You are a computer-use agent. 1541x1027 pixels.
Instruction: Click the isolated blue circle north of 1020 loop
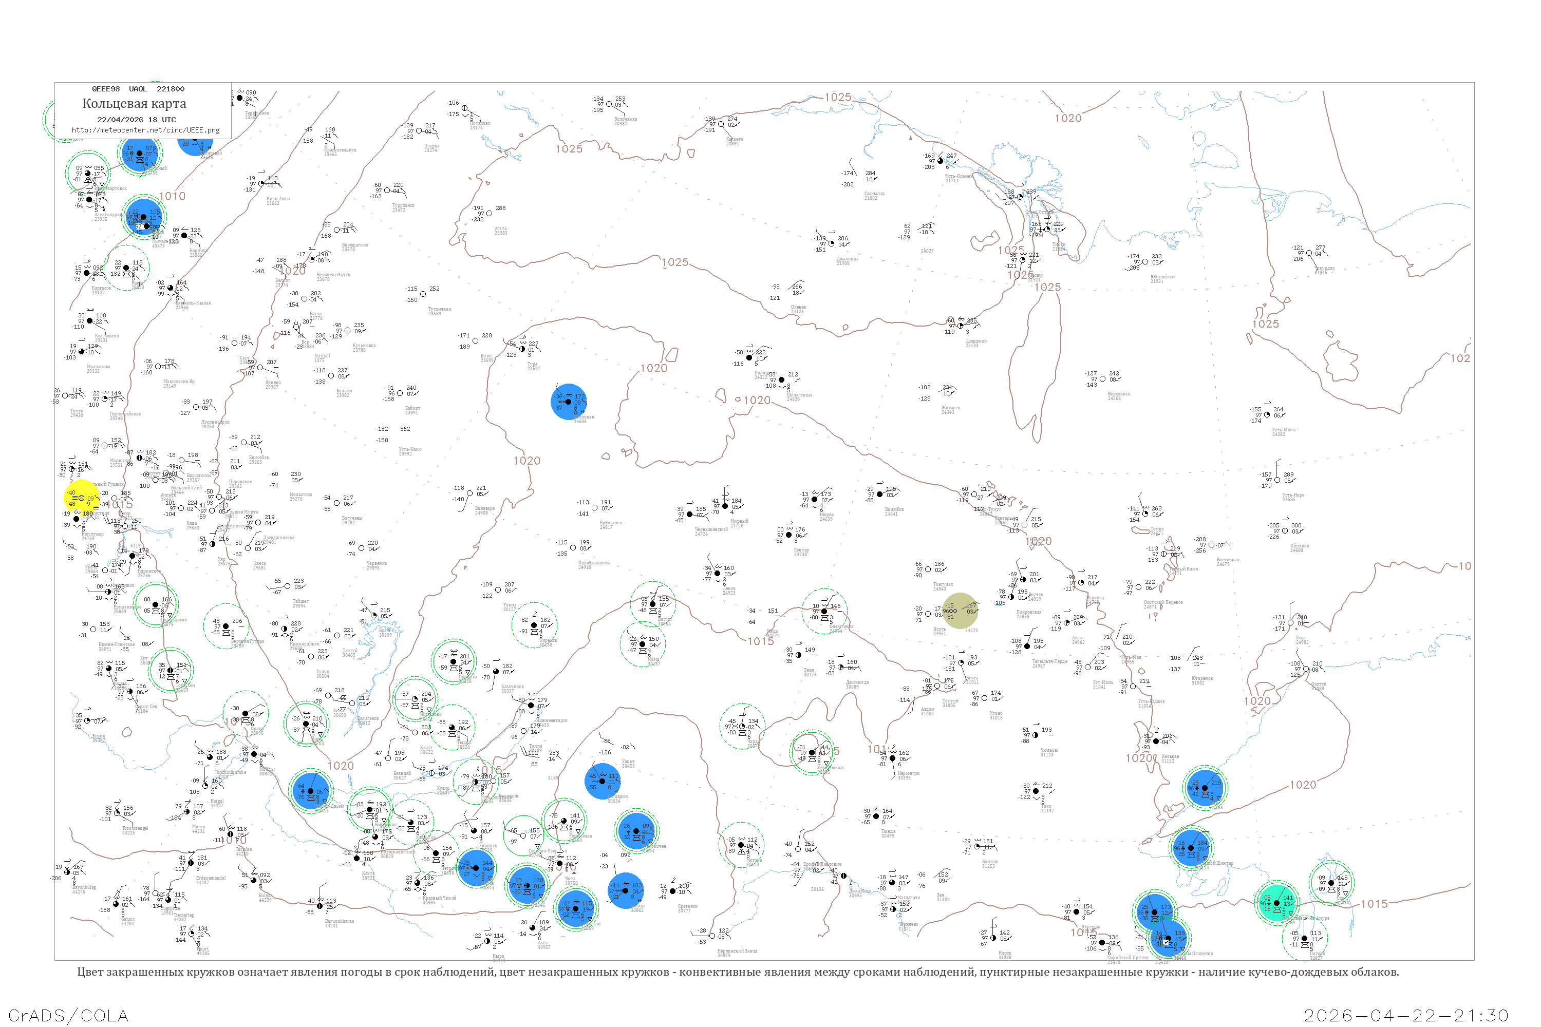(x=569, y=402)
